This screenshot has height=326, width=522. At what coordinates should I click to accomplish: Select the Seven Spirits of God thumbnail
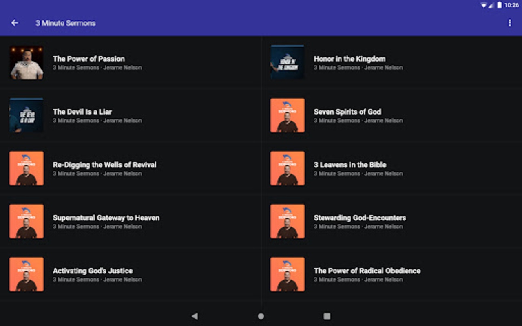(x=288, y=115)
